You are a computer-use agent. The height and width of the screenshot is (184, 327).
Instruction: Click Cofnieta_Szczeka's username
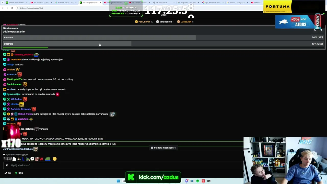coord(21,109)
